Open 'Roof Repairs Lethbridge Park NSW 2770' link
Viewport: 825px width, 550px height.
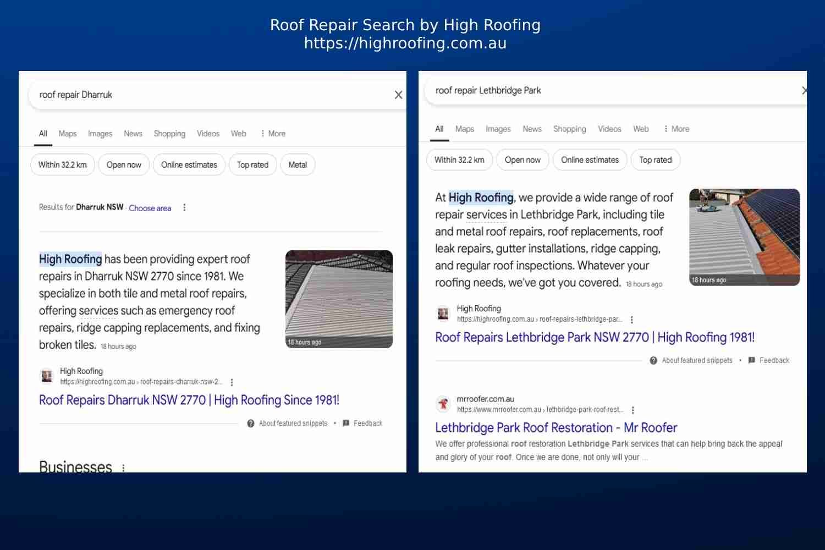click(x=595, y=338)
